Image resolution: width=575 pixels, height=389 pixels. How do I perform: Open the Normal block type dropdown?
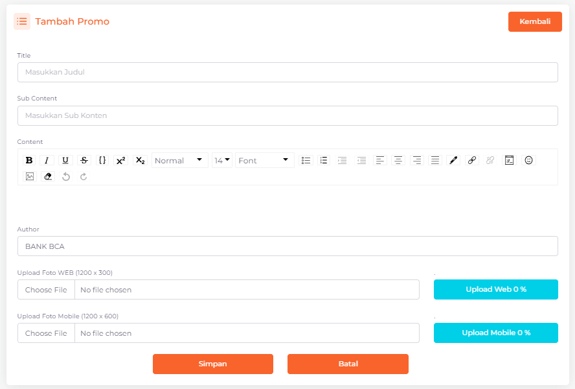coord(180,160)
